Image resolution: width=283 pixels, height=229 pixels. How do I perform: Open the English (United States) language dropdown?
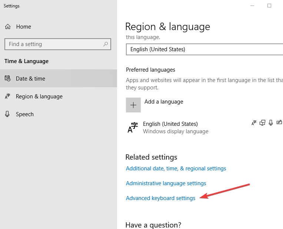[x=204, y=49]
